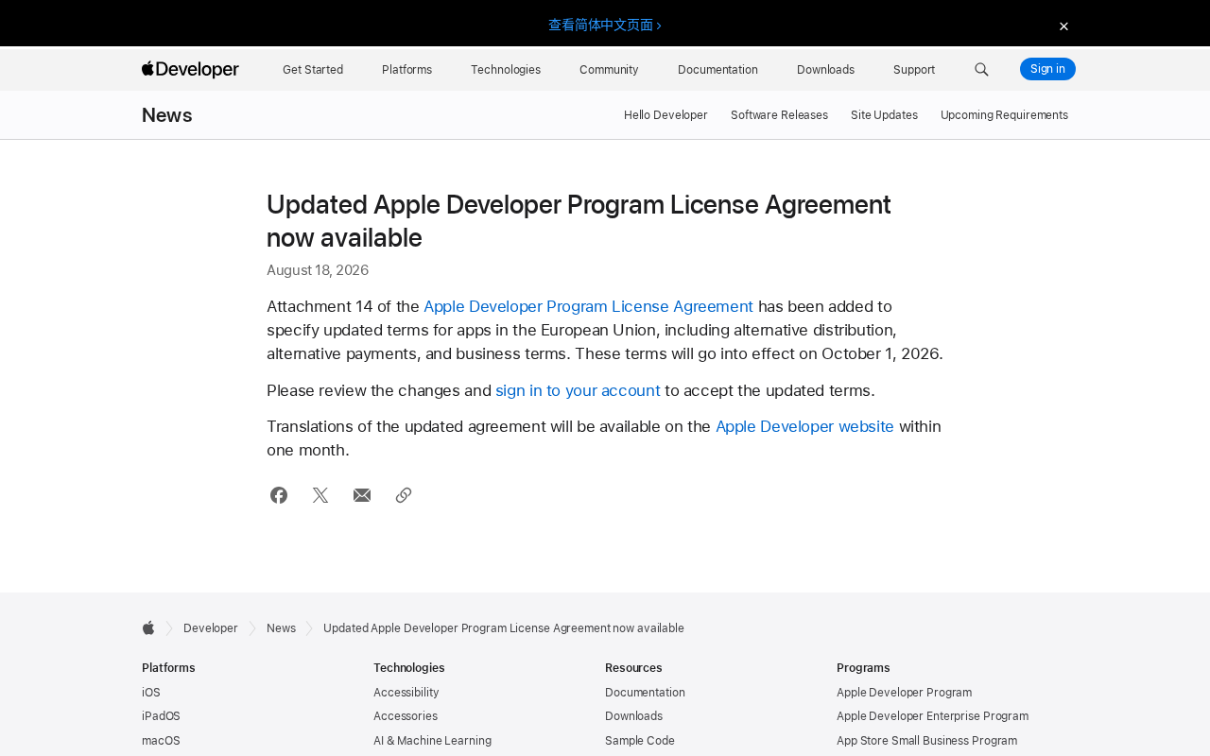This screenshot has width=1210, height=756.
Task: Open the footer Documentation link under Resources
Action: pos(645,693)
